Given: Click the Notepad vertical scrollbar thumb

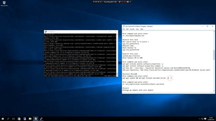Looking at the screenshot, I should click(x=214, y=55).
